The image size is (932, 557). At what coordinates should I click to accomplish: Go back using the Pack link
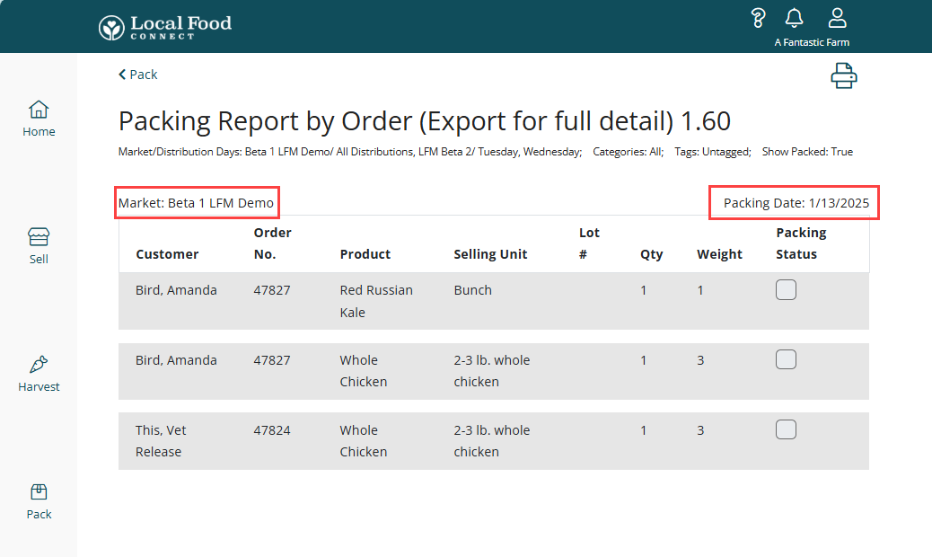(x=142, y=75)
